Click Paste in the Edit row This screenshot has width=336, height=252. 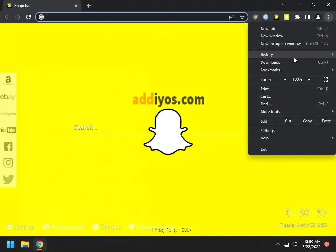tap(326, 121)
